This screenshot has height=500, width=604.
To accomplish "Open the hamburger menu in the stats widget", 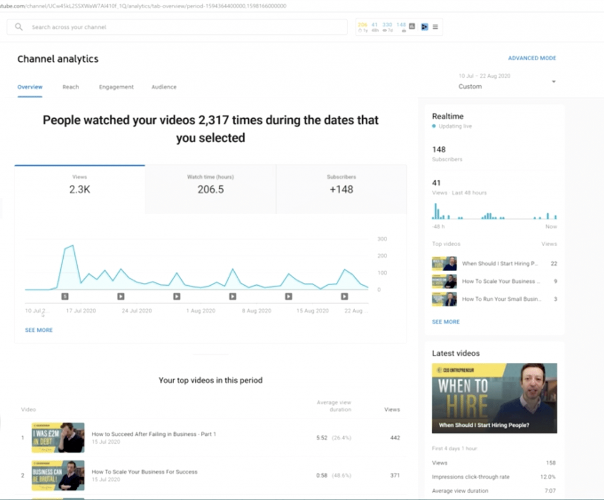I will 435,27.
